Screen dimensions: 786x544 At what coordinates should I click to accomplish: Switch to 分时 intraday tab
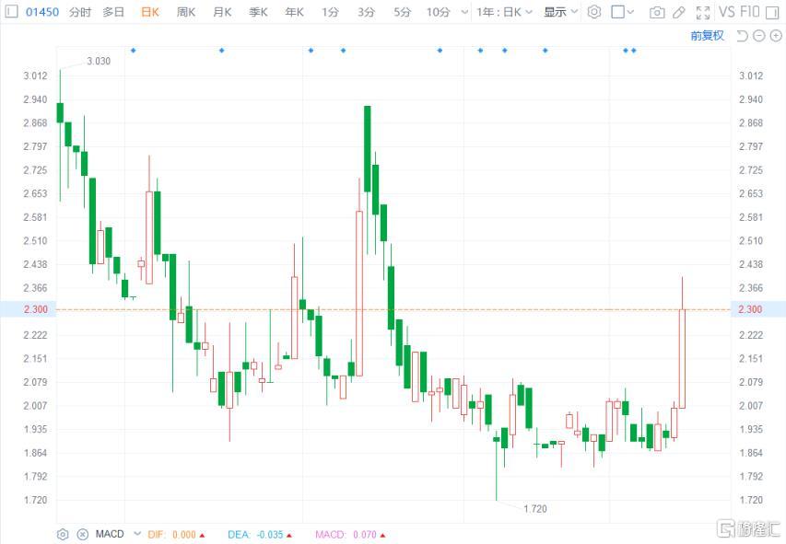point(80,12)
